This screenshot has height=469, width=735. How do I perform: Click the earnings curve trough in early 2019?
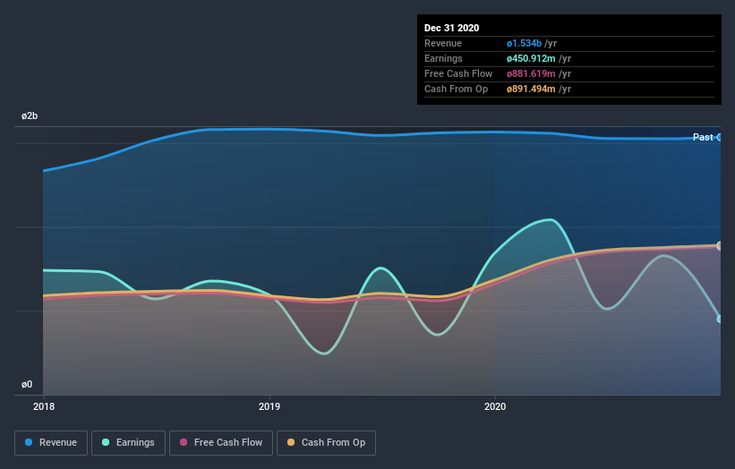[324, 354]
